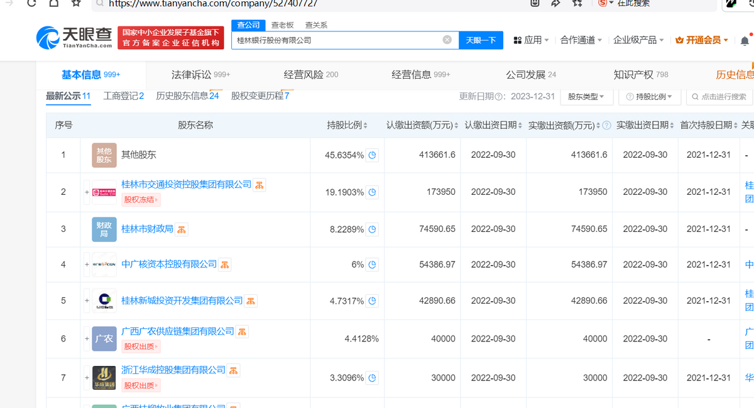
Task: Select the 股权变更历程 sub-tab
Action: (260, 96)
